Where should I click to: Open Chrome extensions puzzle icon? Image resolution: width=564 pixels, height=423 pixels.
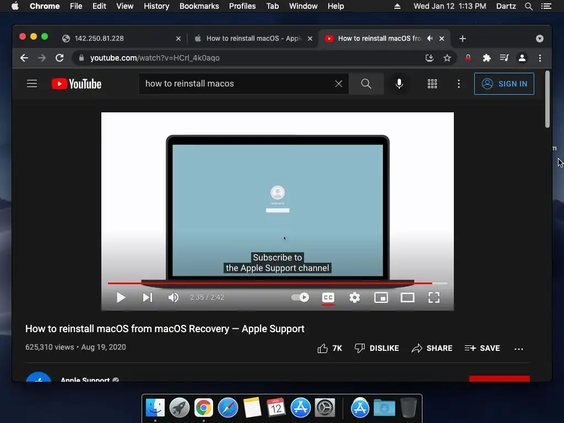(487, 58)
